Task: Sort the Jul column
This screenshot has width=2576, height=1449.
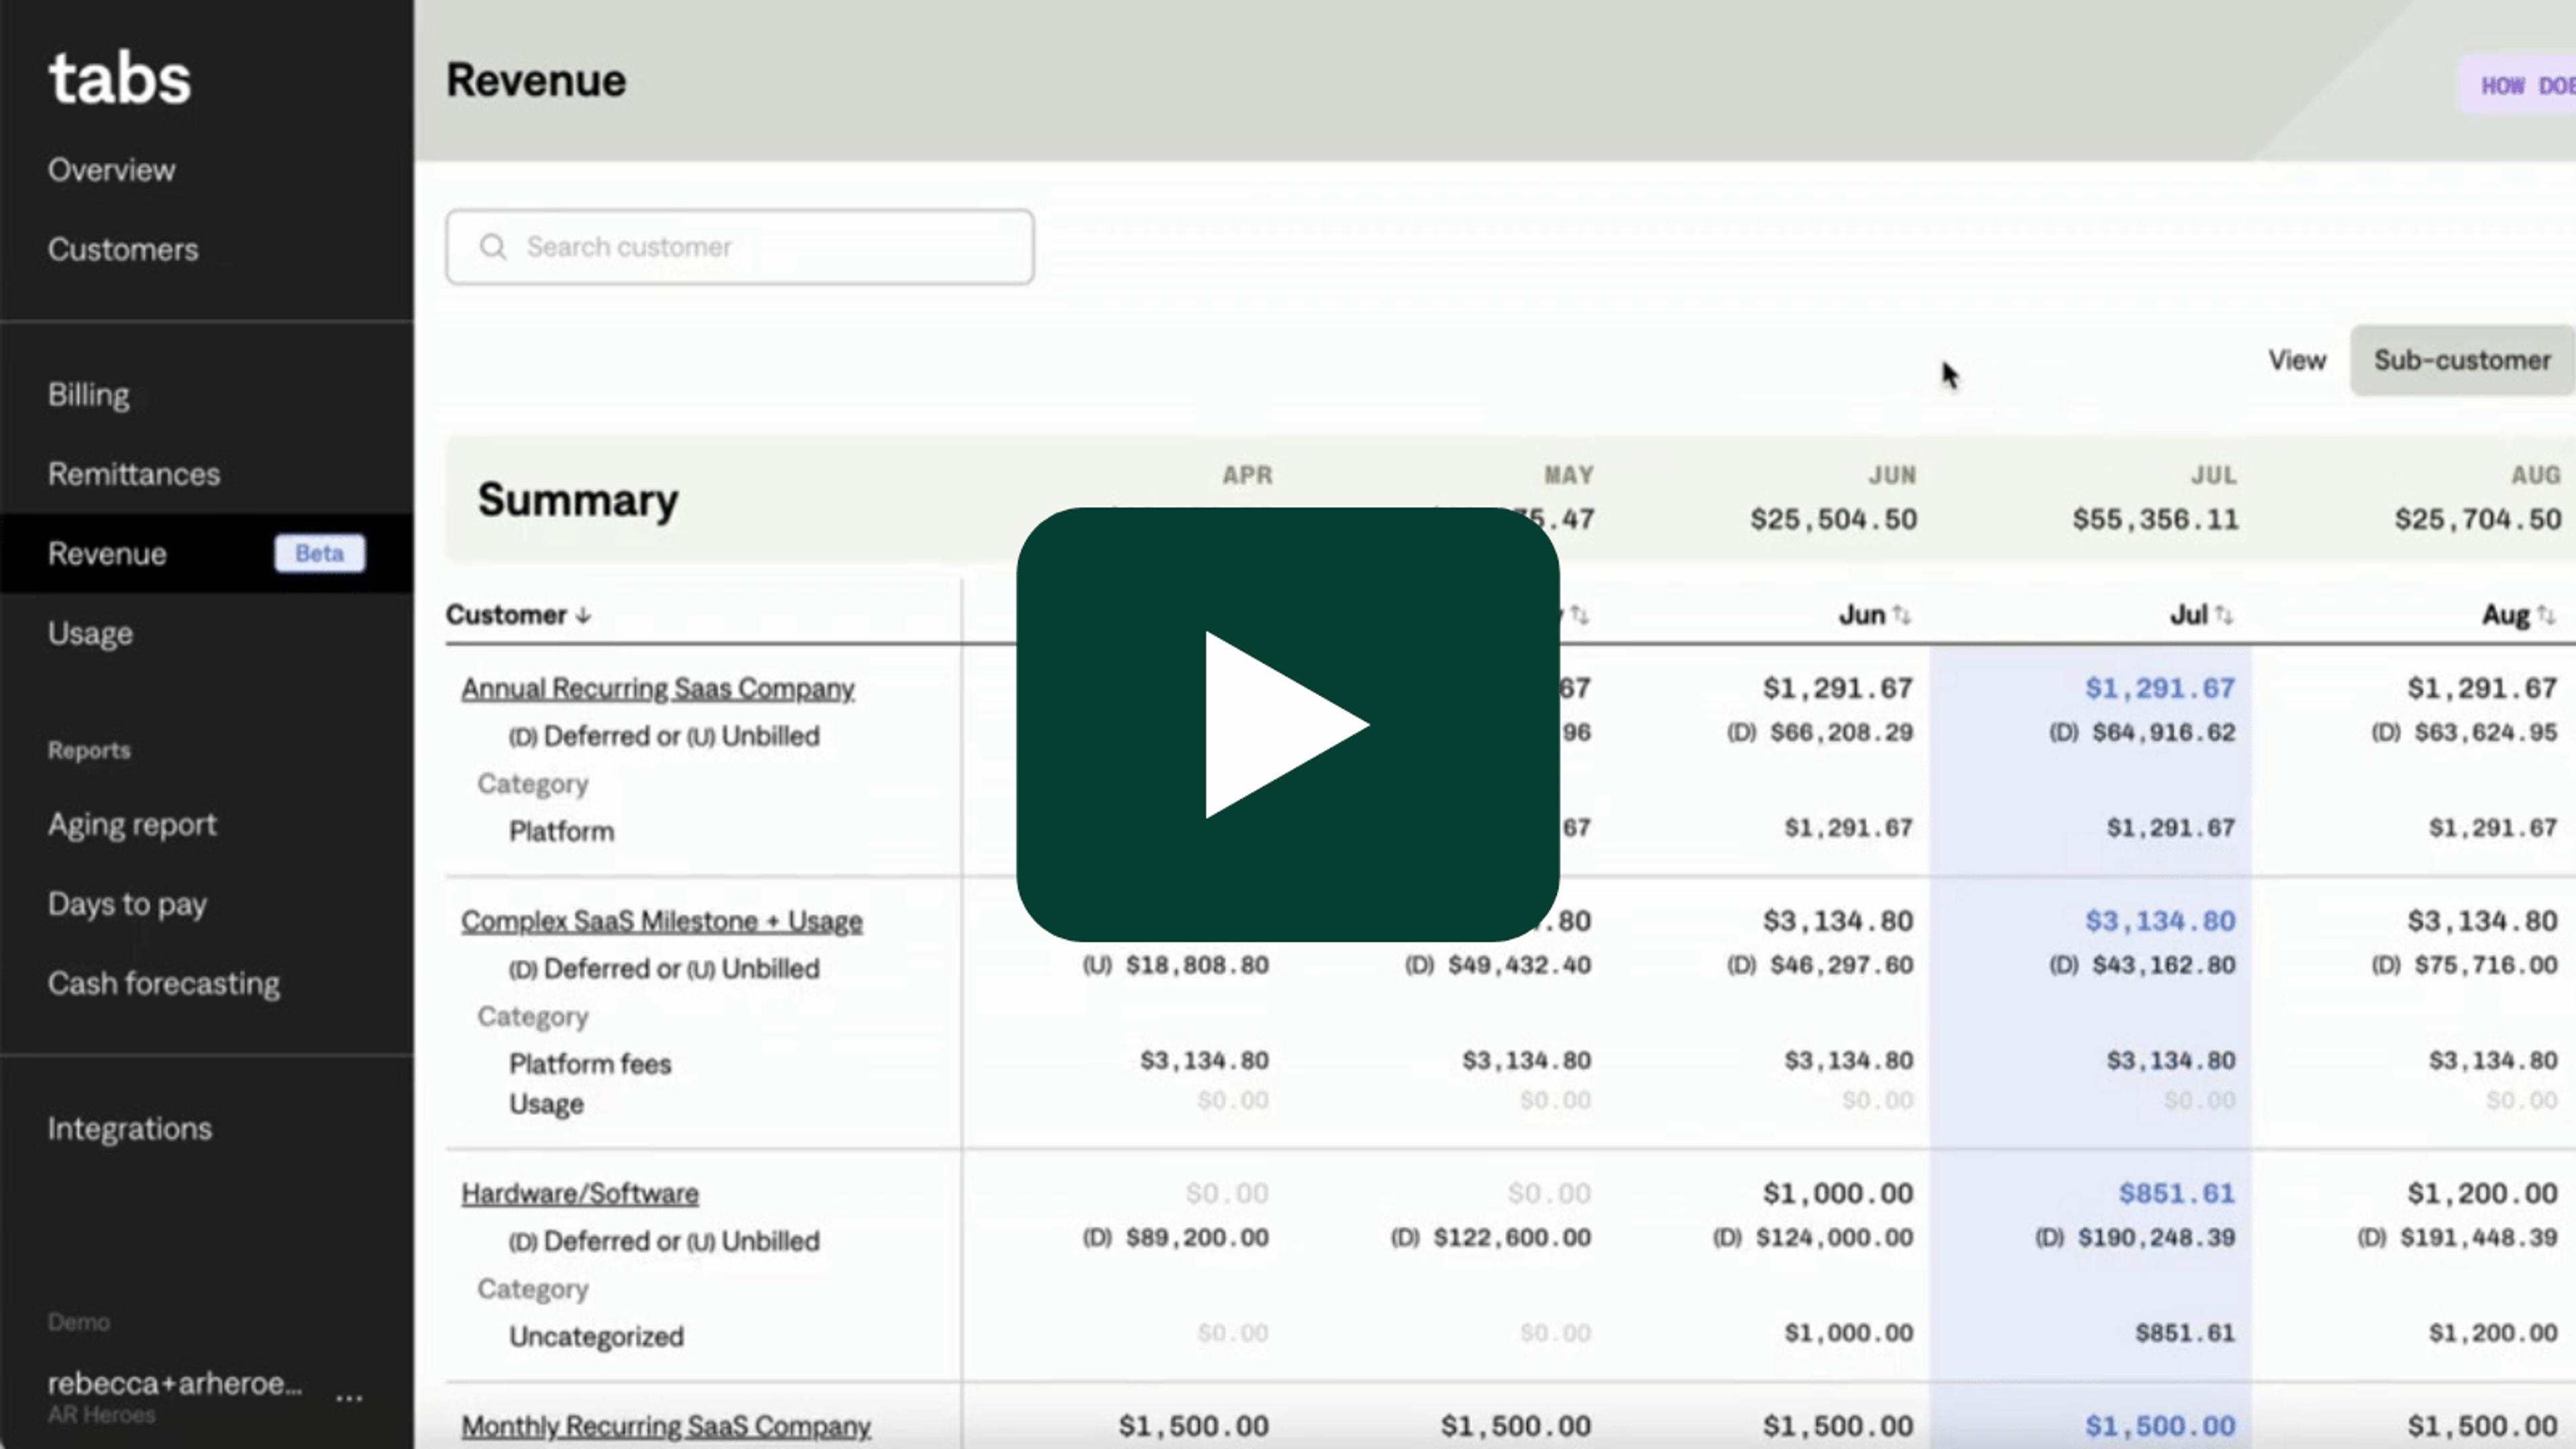Action: pos(2223,615)
